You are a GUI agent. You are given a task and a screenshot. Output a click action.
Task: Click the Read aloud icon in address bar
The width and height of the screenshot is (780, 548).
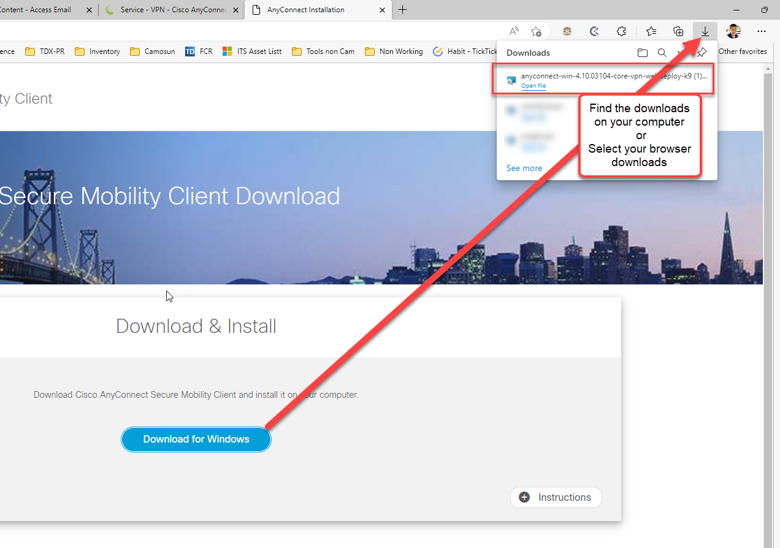pyautogui.click(x=514, y=31)
